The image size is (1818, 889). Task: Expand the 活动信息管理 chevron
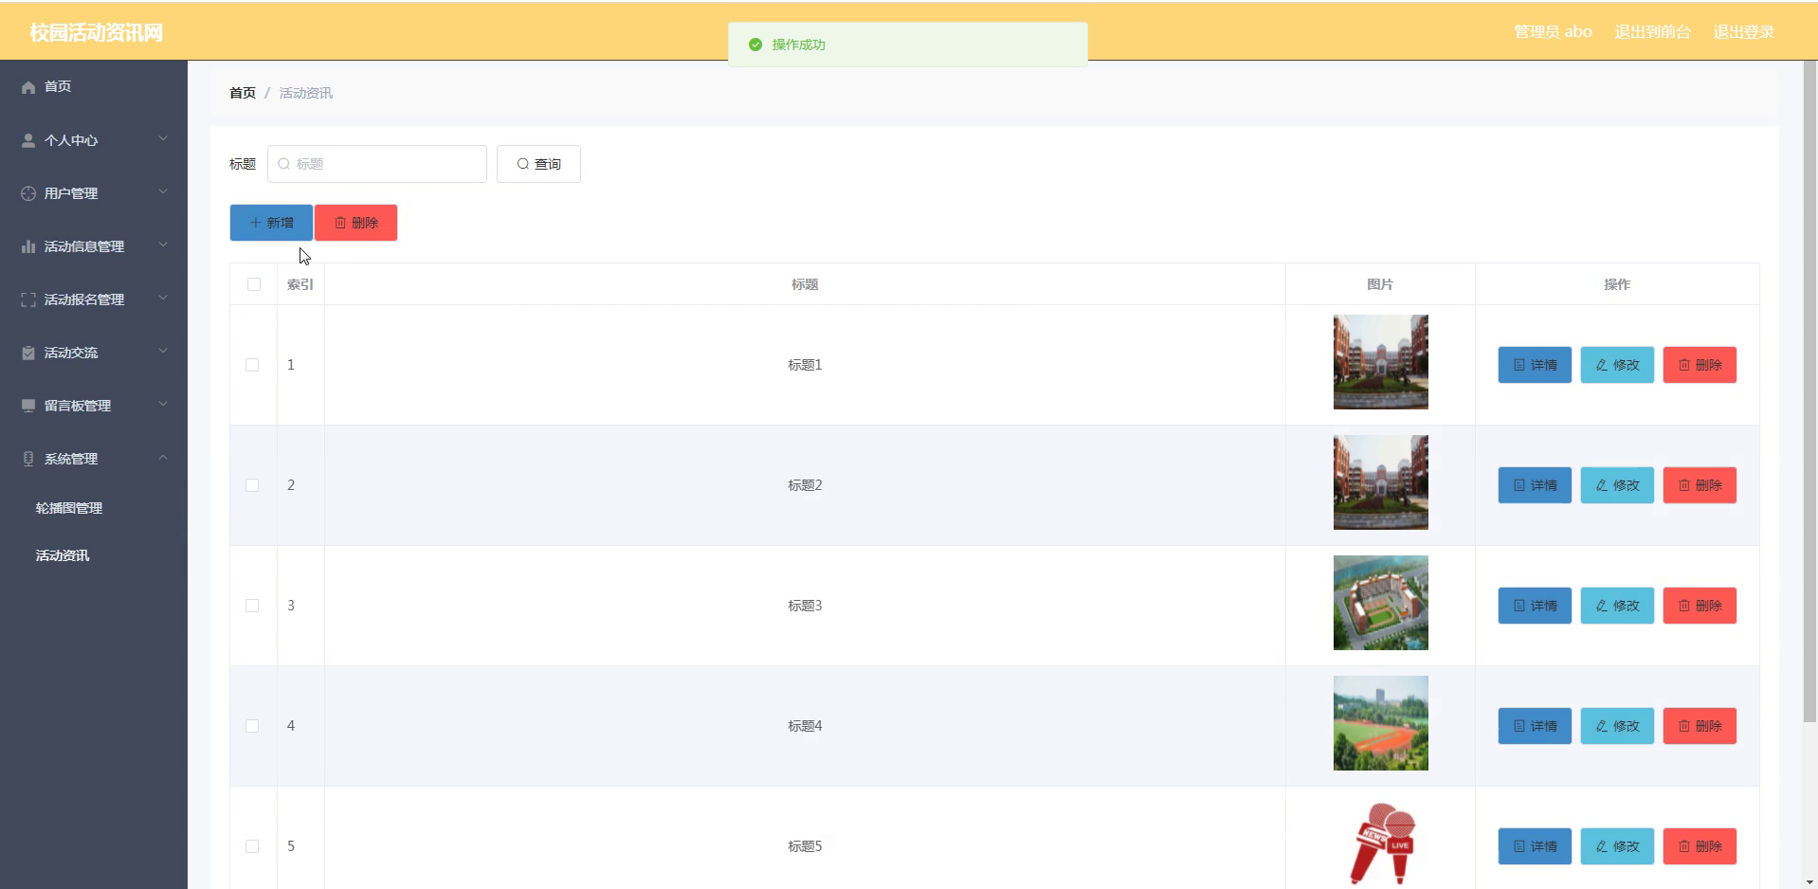163,245
